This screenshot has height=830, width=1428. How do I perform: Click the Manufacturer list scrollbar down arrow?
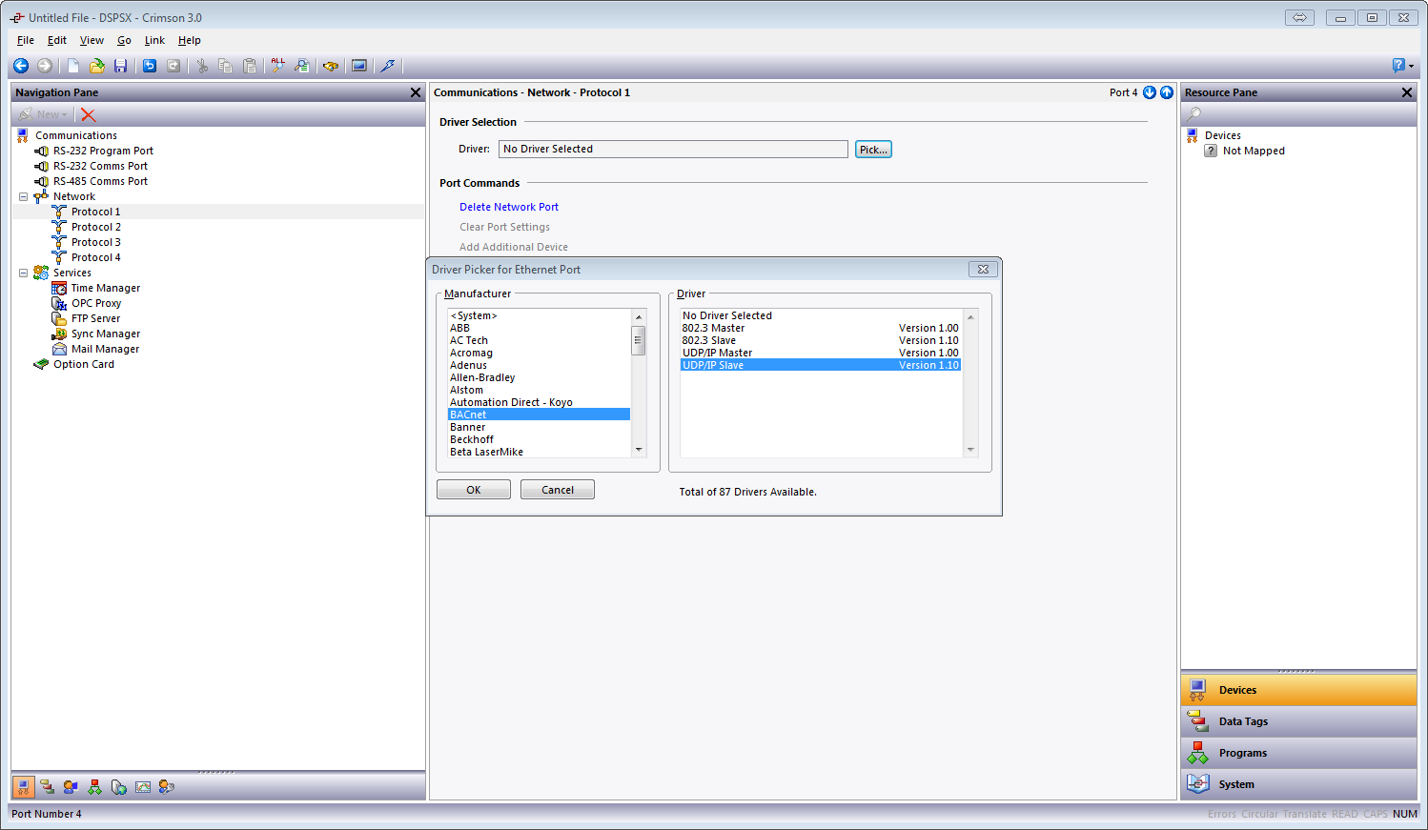point(639,450)
